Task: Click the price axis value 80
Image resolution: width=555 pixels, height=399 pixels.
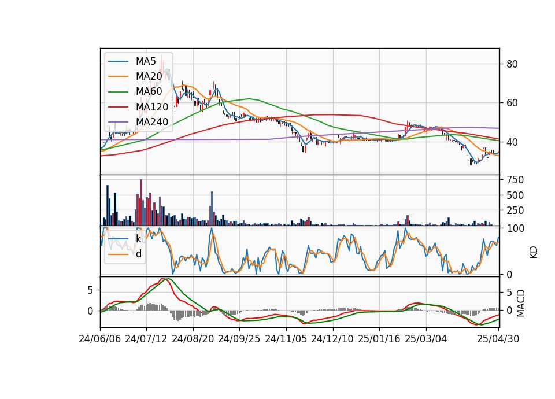Action: point(512,64)
